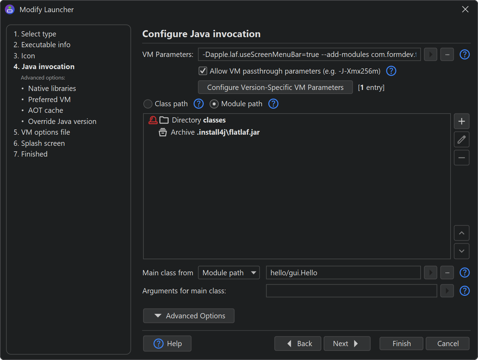Select the Archive .install4j\flatlaf.jar entry
The width and height of the screenshot is (478, 360).
click(297, 132)
